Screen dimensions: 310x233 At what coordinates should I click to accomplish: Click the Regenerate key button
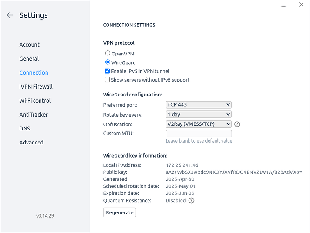pos(120,212)
